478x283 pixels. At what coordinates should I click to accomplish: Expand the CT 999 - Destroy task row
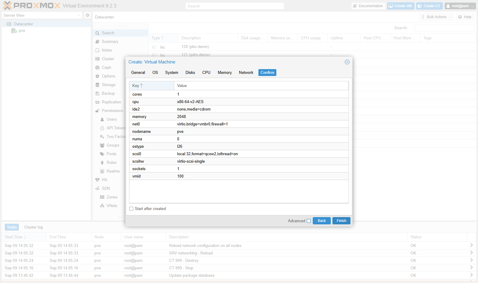click(x=471, y=260)
